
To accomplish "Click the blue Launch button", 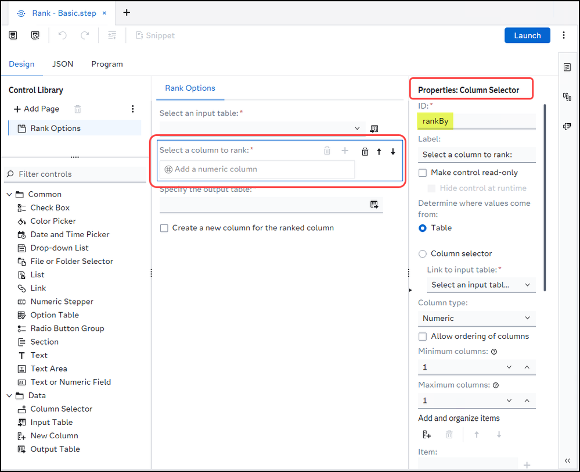I will coord(527,35).
